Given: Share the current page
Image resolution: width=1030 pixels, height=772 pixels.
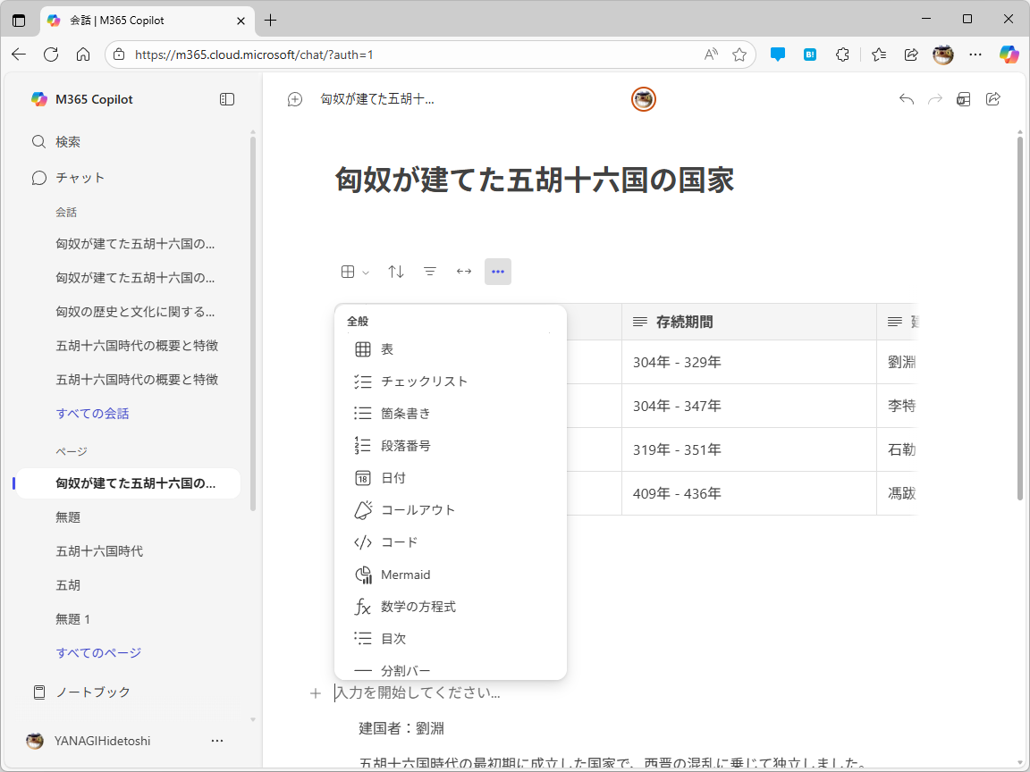Looking at the screenshot, I should [x=993, y=99].
